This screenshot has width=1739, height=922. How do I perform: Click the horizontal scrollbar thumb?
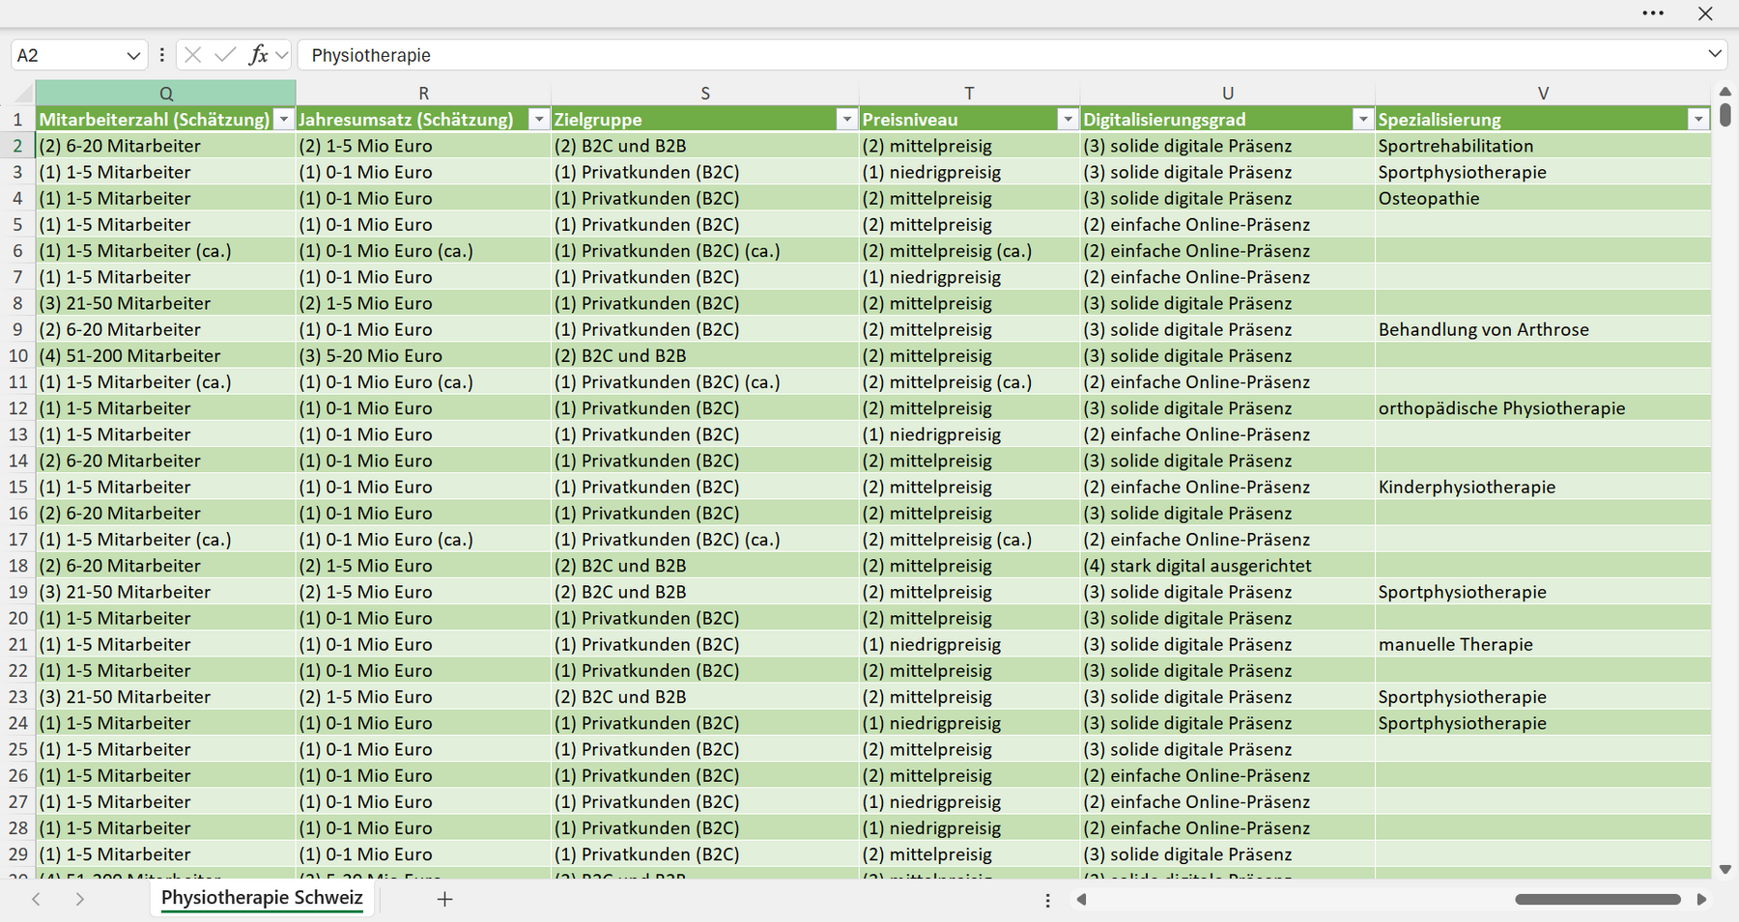coord(1598,900)
